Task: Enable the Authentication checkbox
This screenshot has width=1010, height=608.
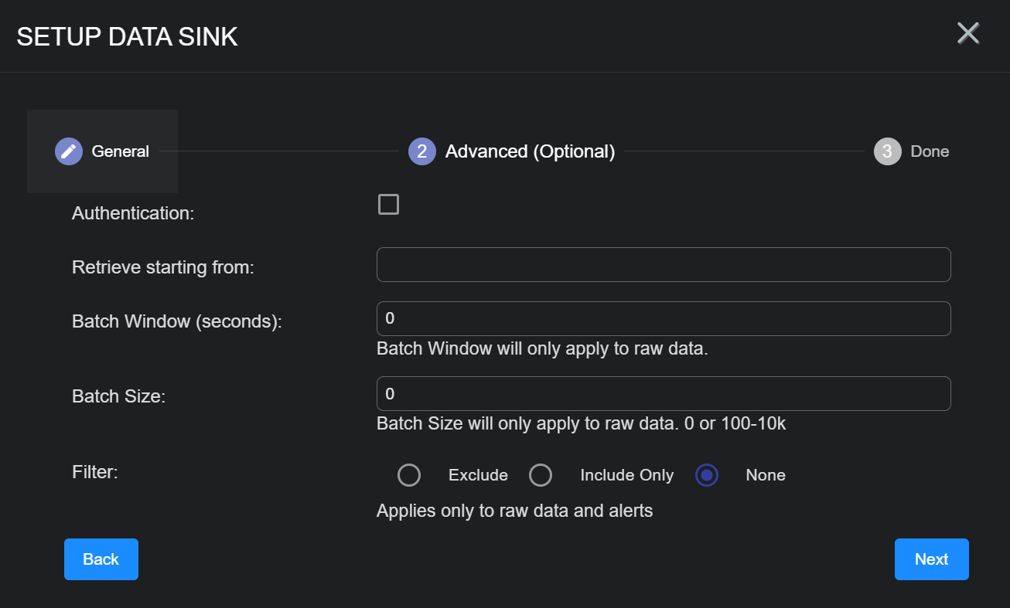Action: pos(388,205)
